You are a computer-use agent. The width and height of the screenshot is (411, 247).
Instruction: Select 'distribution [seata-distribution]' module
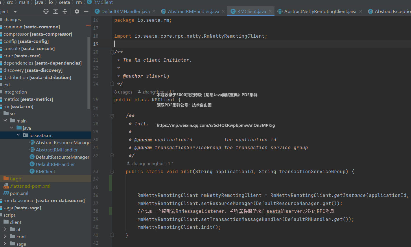pyautogui.click(x=37, y=77)
